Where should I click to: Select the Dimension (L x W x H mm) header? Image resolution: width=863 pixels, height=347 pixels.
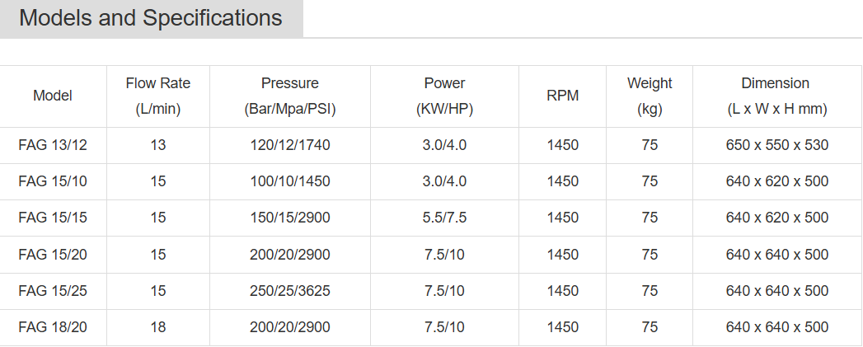click(x=777, y=96)
